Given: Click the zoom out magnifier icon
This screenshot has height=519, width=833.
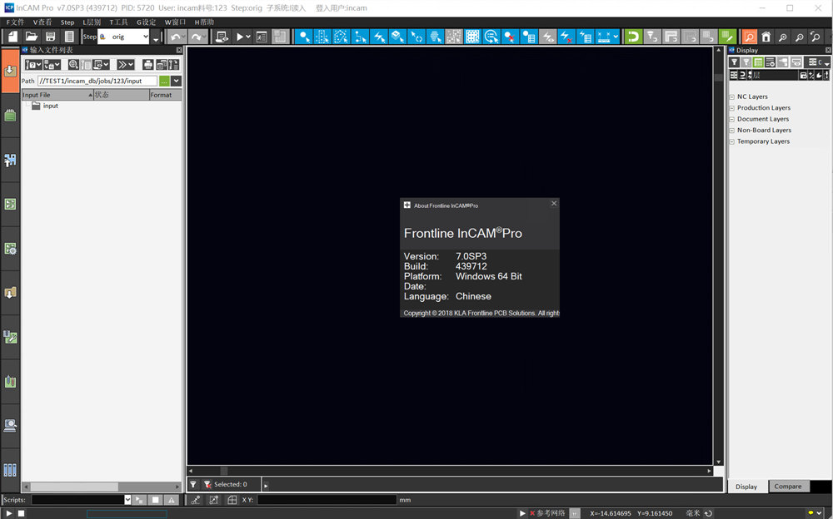Looking at the screenshot, I should tap(799, 37).
